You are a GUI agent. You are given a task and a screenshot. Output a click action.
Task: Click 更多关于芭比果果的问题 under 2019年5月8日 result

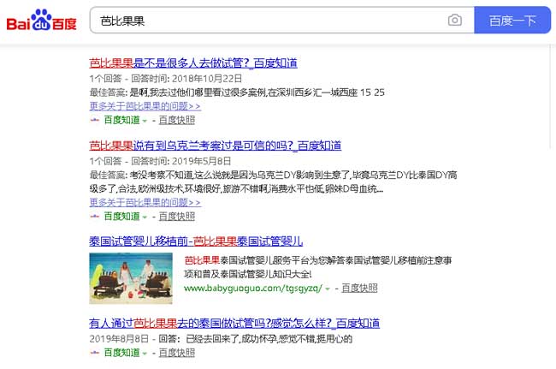click(x=145, y=202)
